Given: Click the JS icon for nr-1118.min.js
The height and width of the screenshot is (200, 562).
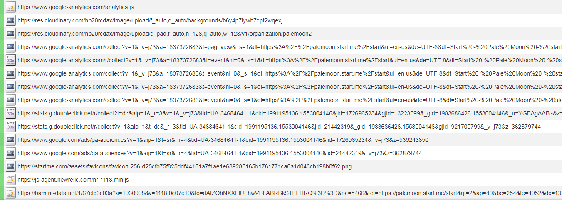Looking at the screenshot, I should click(11, 180).
